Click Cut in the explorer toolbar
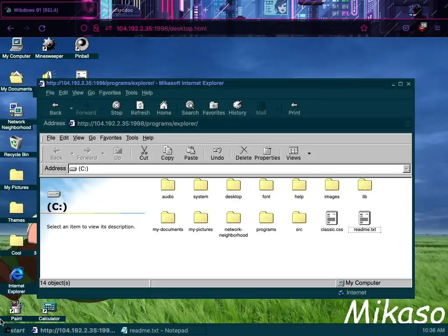This screenshot has height=336, width=448. 143,153
